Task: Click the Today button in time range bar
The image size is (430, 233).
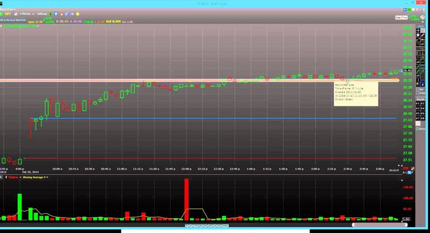Action: coord(225,225)
